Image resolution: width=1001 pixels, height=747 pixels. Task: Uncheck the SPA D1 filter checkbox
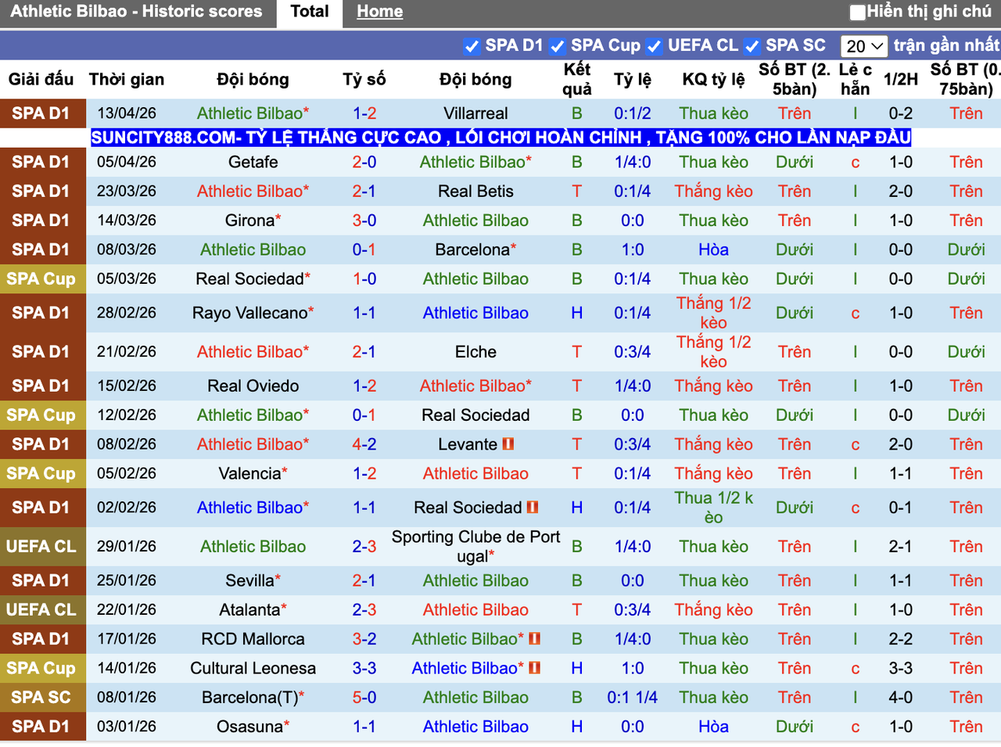tap(472, 46)
